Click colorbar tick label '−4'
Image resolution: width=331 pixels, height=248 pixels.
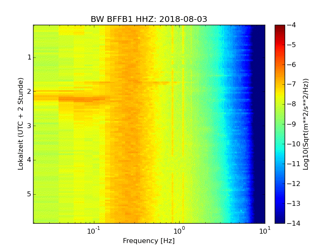[291, 25]
